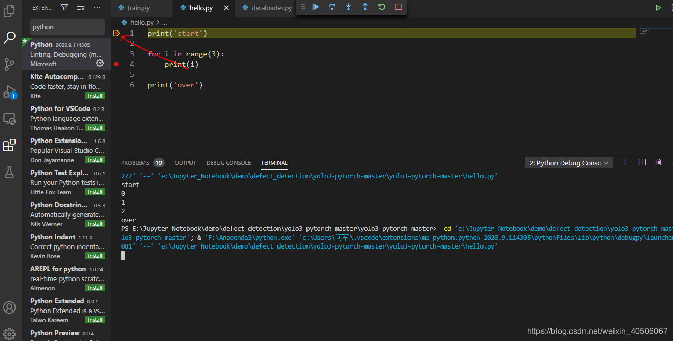Open the Remote Explorer view icon
Viewport: 673px width, 341px height.
(9, 119)
